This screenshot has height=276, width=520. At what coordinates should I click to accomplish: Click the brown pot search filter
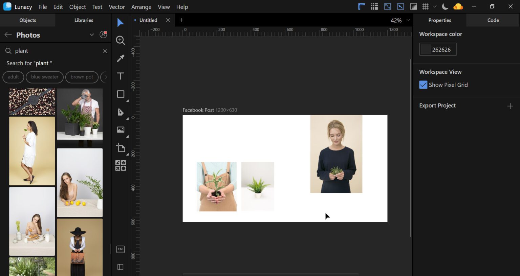[82, 77]
